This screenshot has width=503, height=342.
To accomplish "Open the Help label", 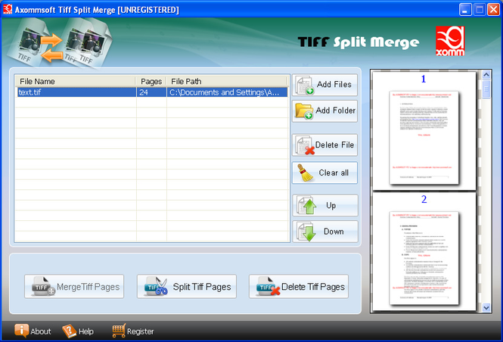I will [86, 331].
